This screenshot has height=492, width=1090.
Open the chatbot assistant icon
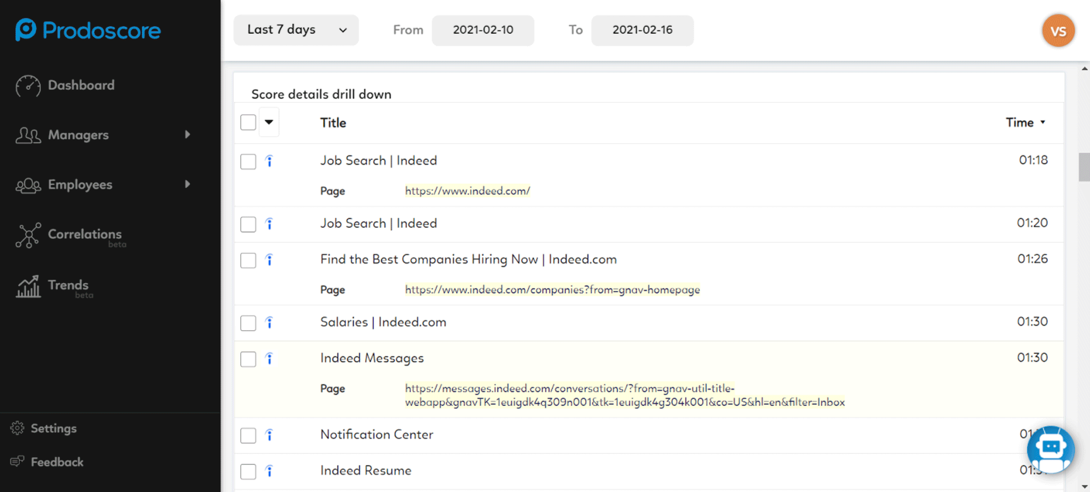click(x=1051, y=450)
